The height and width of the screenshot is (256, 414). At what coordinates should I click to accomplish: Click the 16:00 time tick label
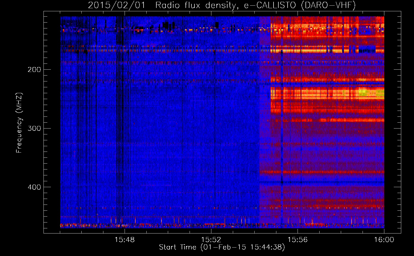point(384,240)
